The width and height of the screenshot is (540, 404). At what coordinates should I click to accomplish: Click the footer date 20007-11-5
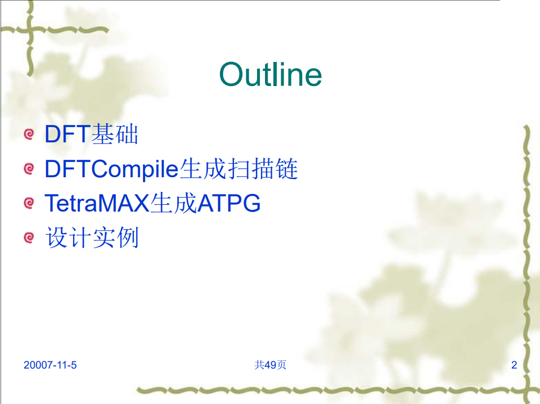[x=50, y=365]
